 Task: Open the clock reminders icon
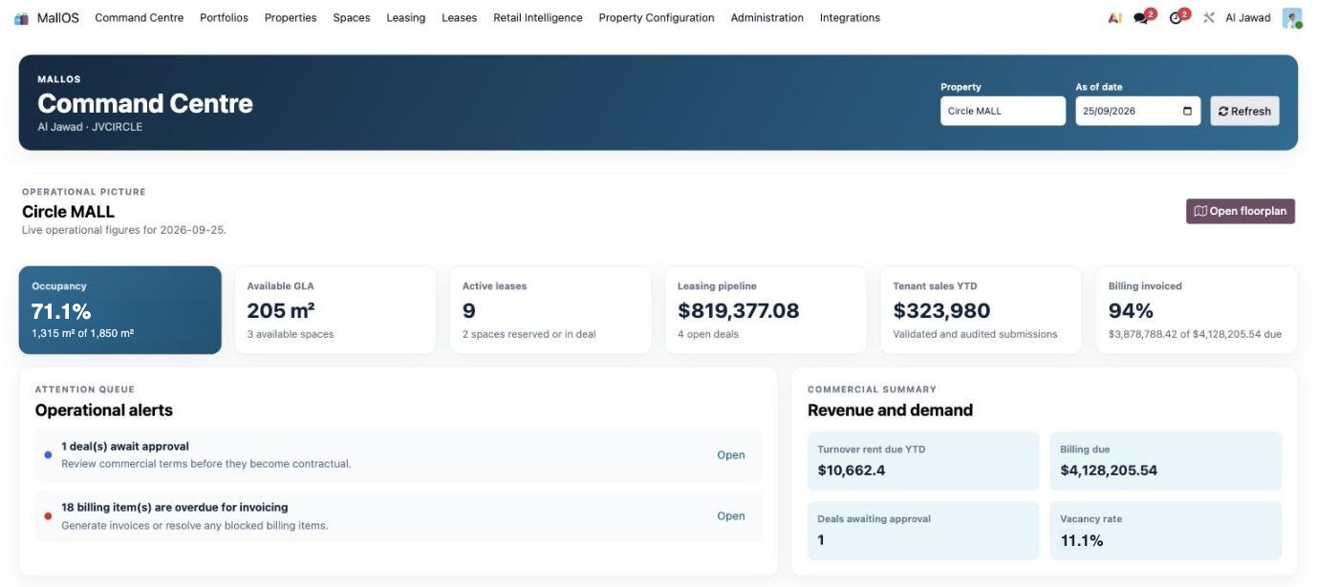click(1177, 18)
